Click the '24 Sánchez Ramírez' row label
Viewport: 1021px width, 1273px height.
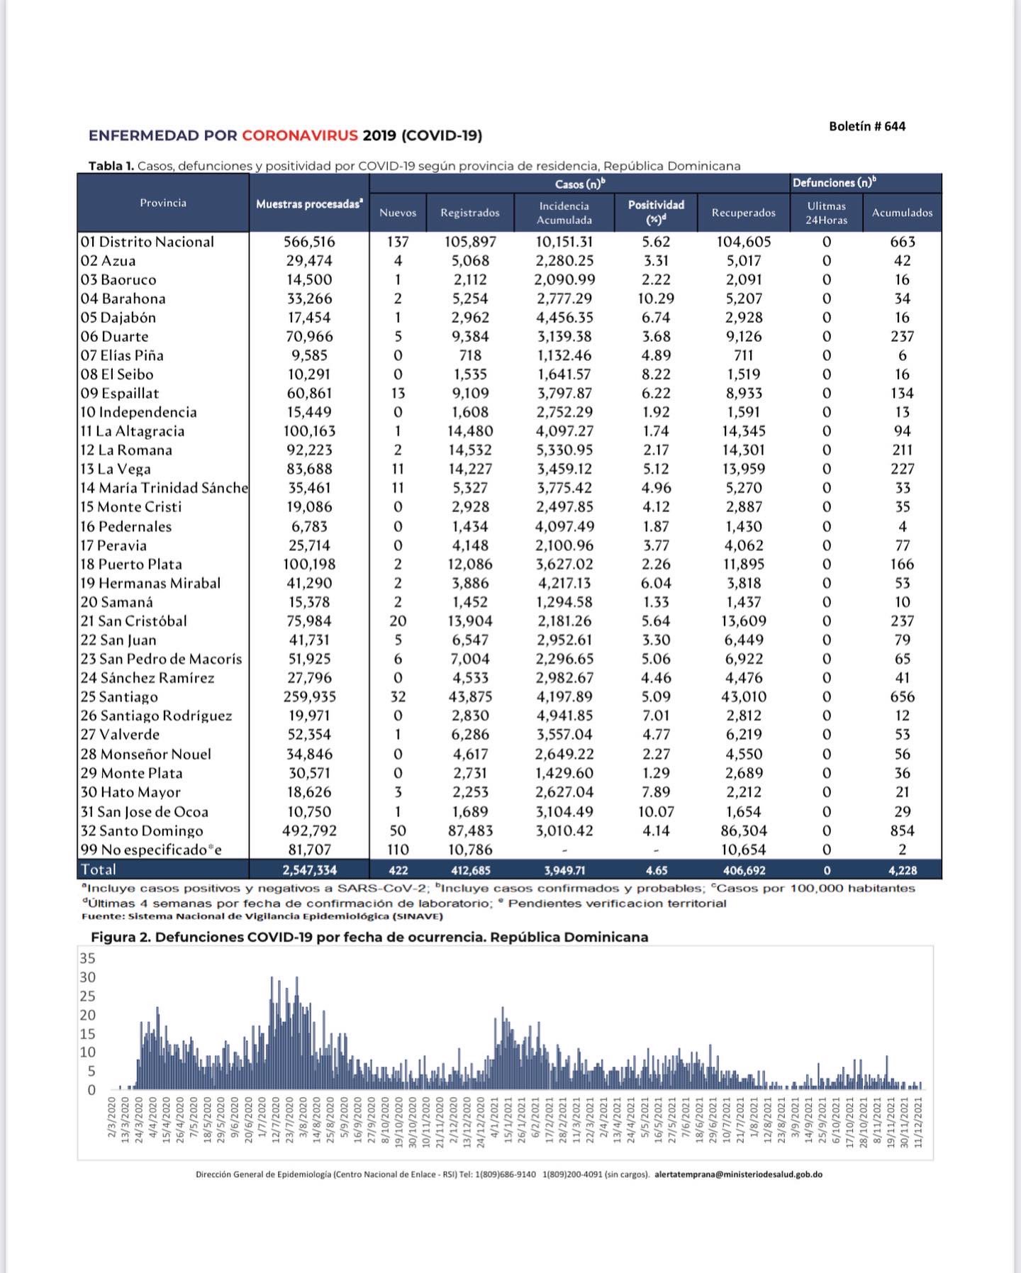(147, 677)
